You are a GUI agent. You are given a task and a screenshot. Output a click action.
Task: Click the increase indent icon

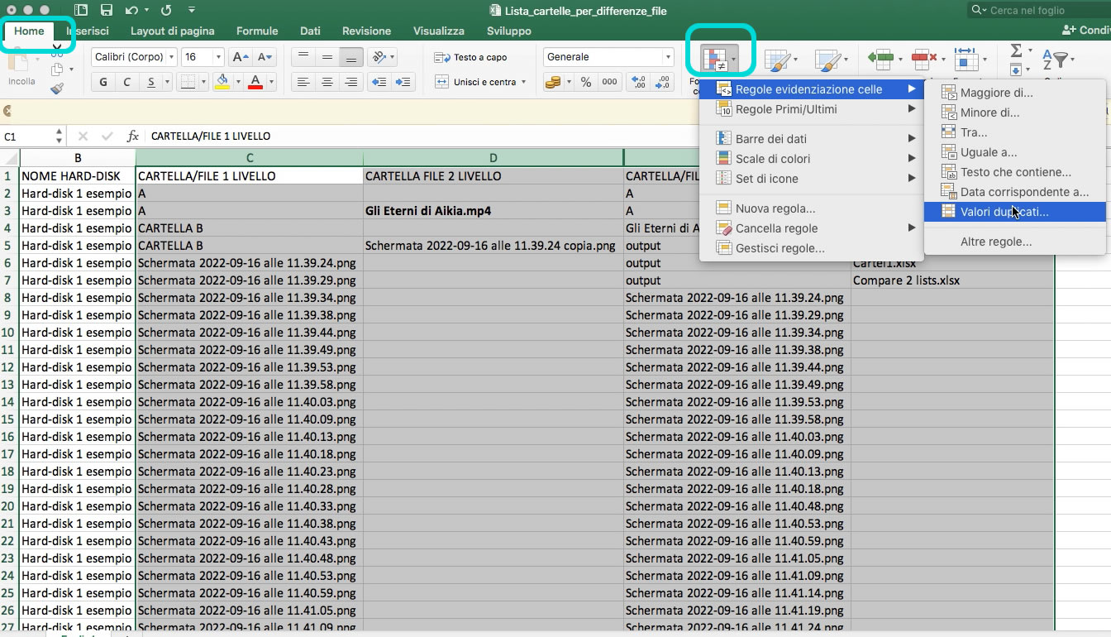pos(403,82)
